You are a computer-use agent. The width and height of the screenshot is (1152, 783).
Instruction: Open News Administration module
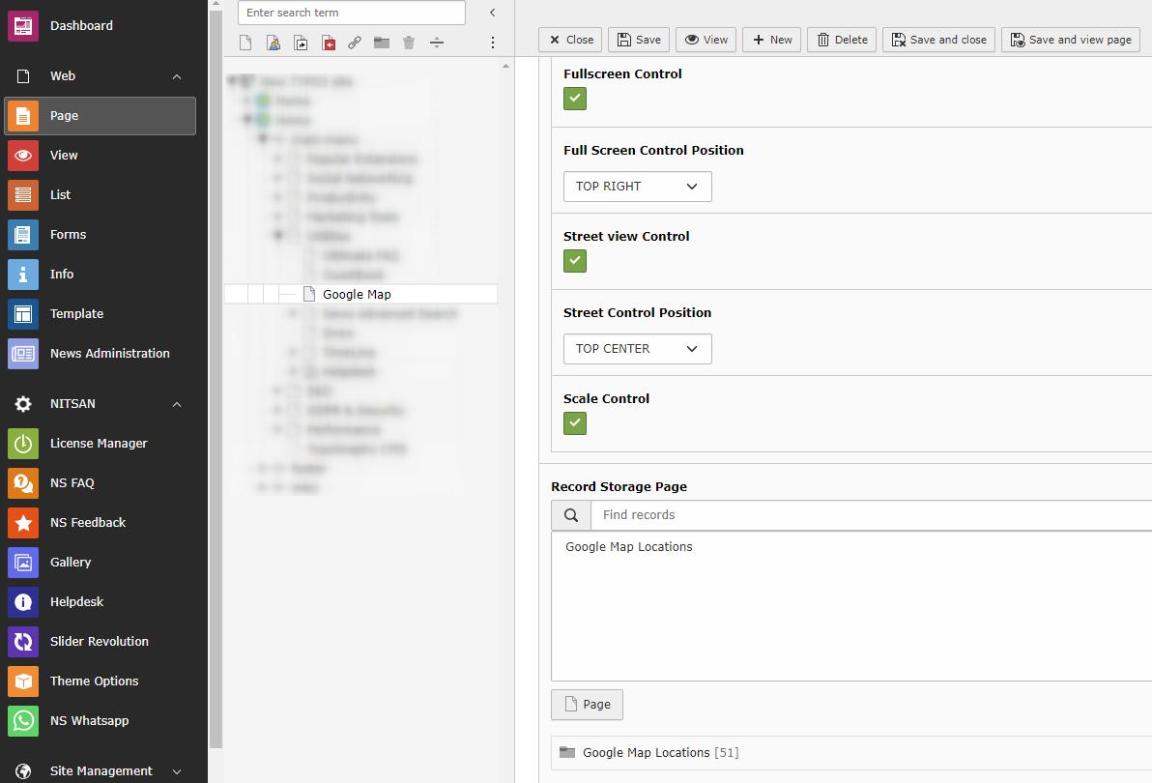pyautogui.click(x=100, y=354)
